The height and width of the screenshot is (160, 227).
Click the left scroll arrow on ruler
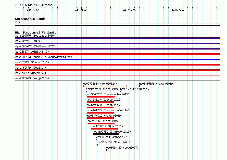tap(16, 8)
